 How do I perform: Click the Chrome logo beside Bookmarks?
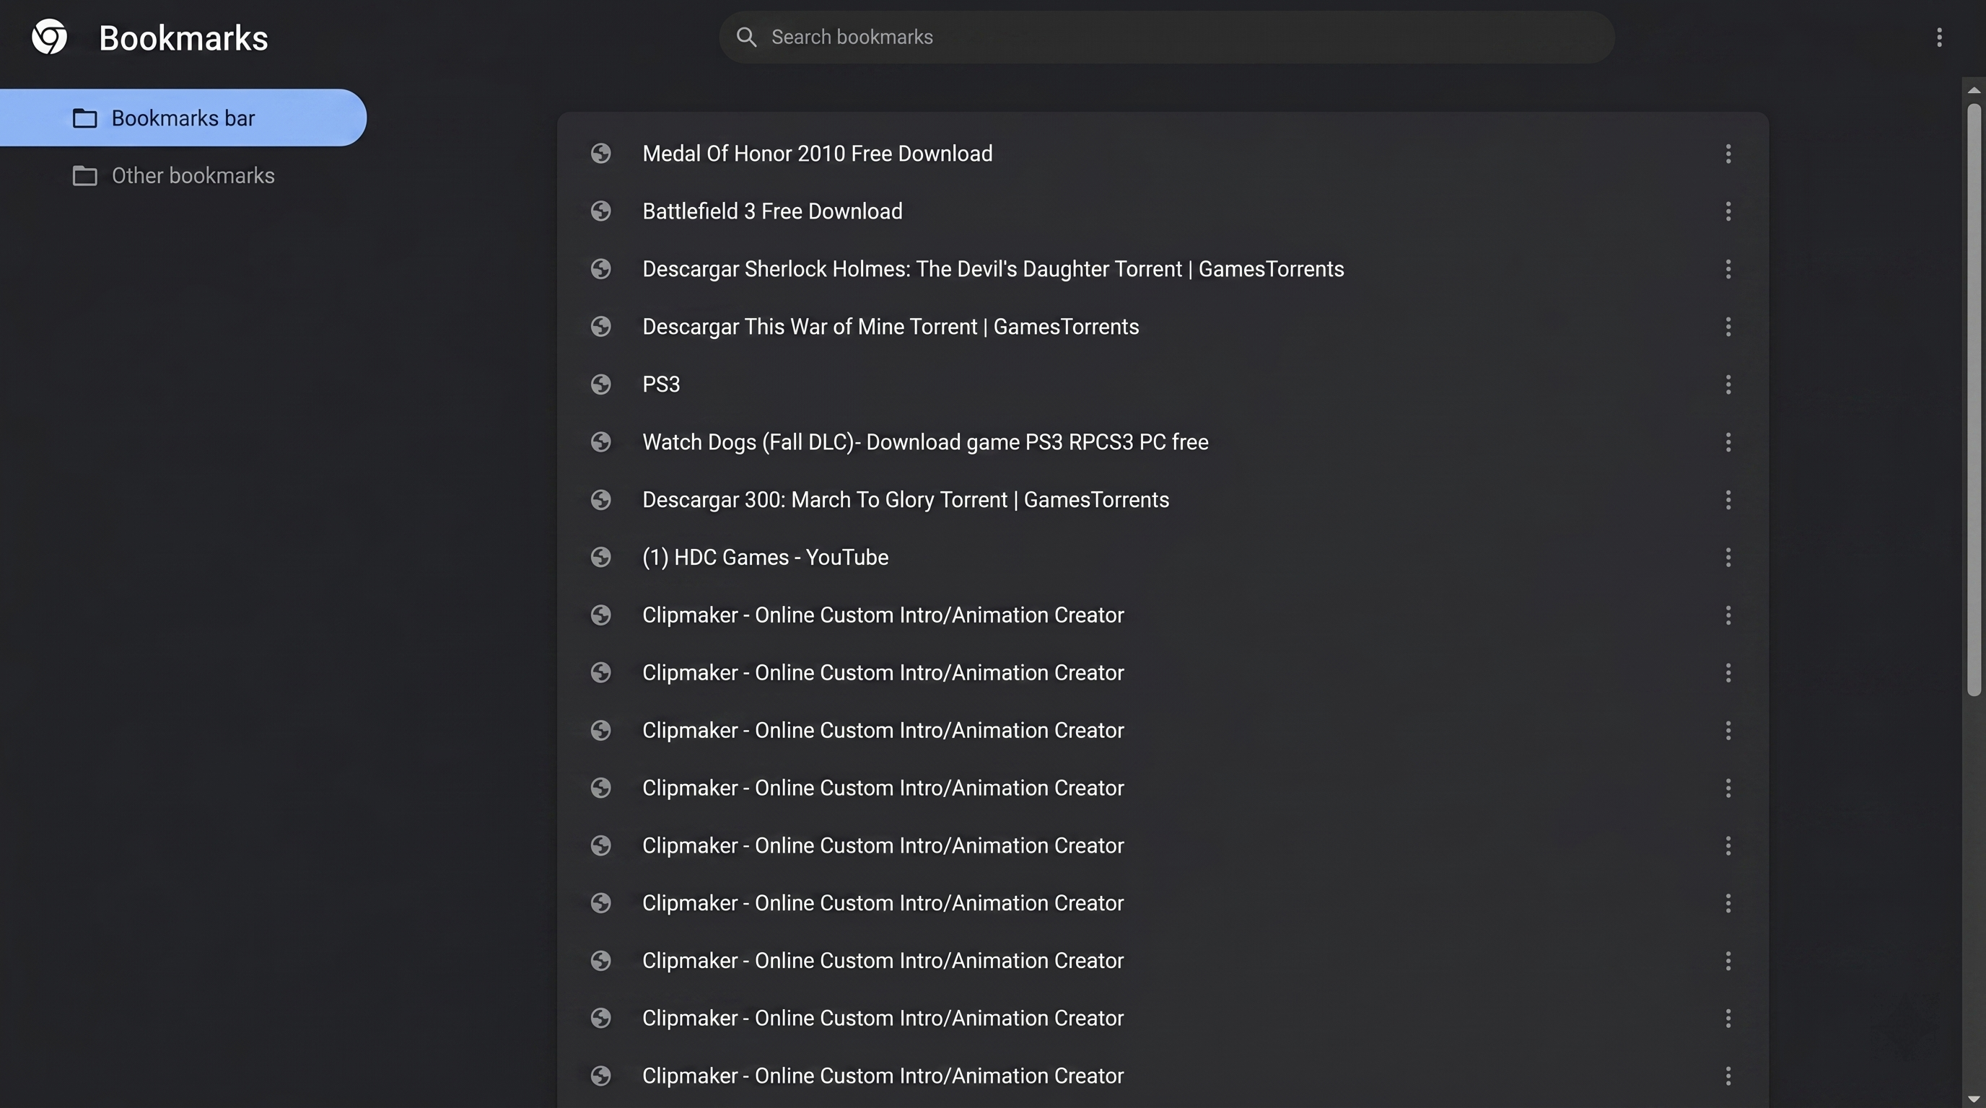tap(49, 37)
